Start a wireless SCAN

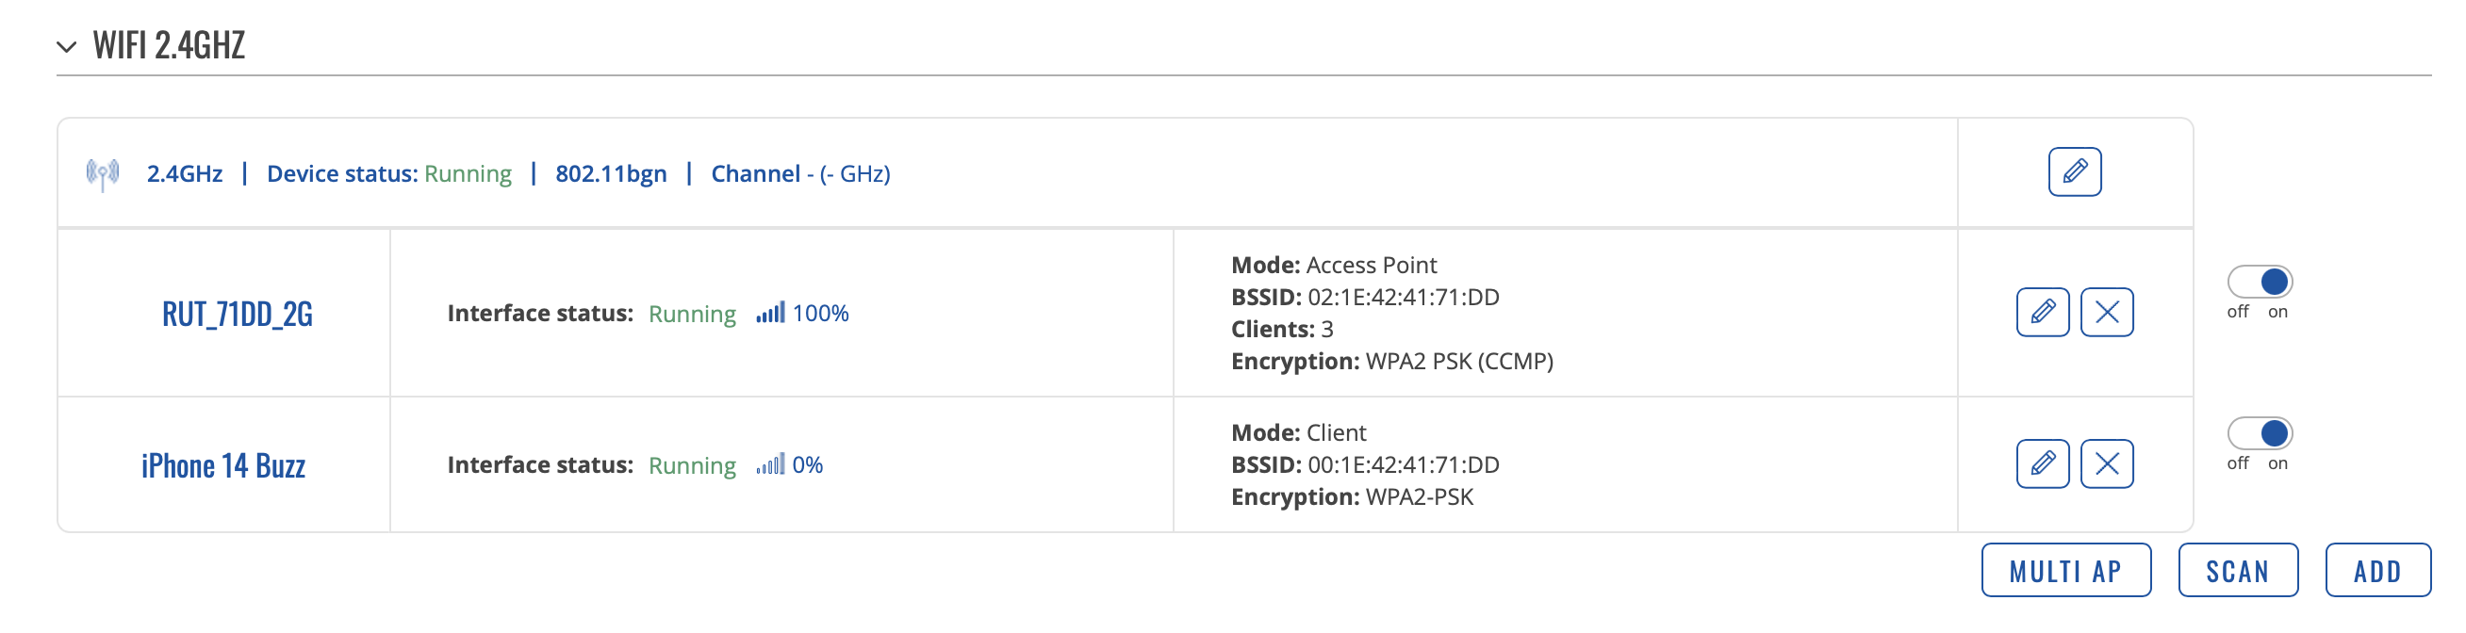pos(2238,571)
